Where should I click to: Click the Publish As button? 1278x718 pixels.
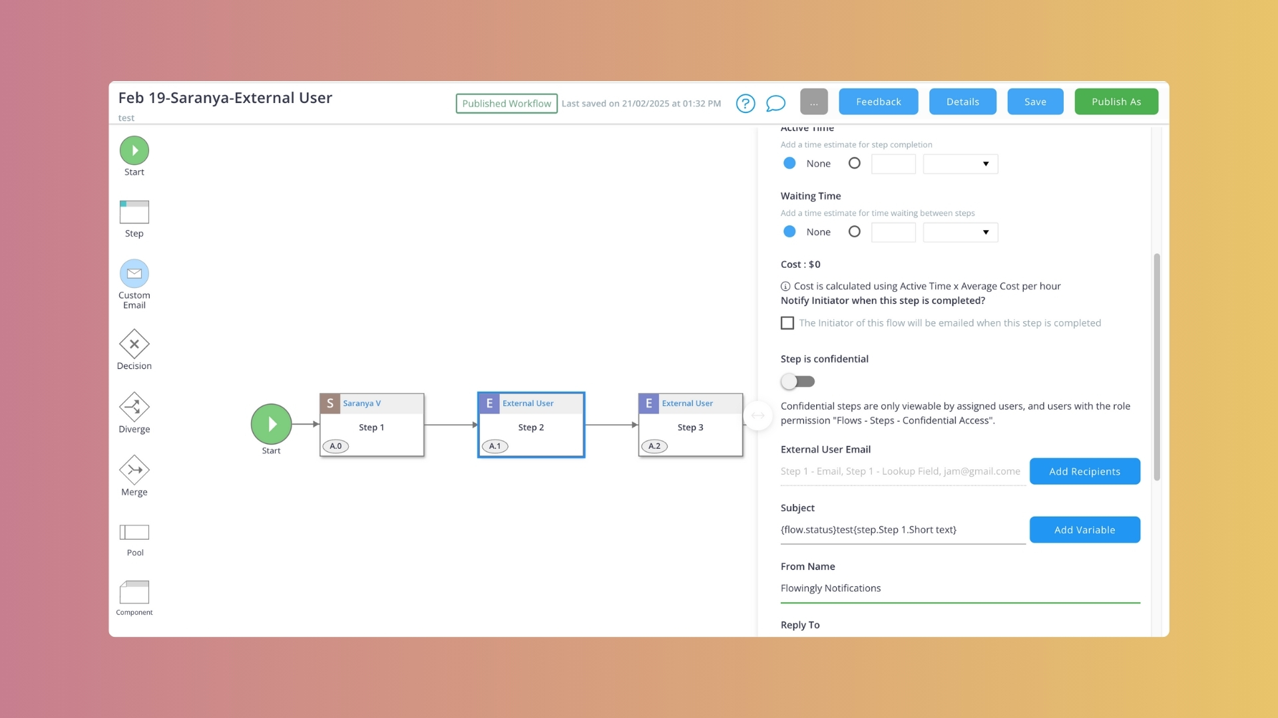(1116, 101)
